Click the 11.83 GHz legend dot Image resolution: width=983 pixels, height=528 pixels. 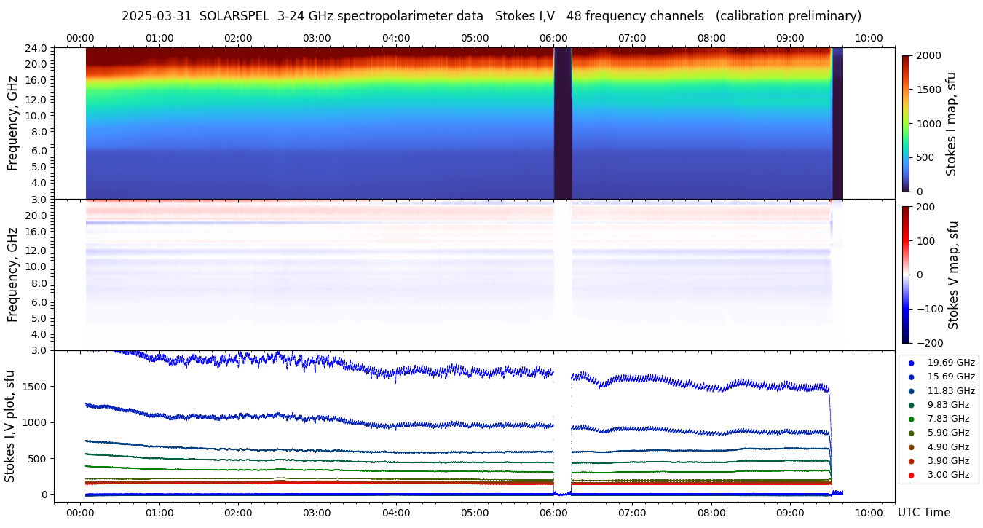click(911, 391)
